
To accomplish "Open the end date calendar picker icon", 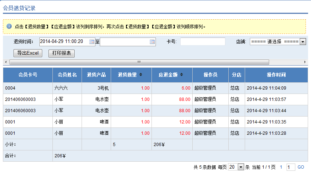I will point(152,42).
